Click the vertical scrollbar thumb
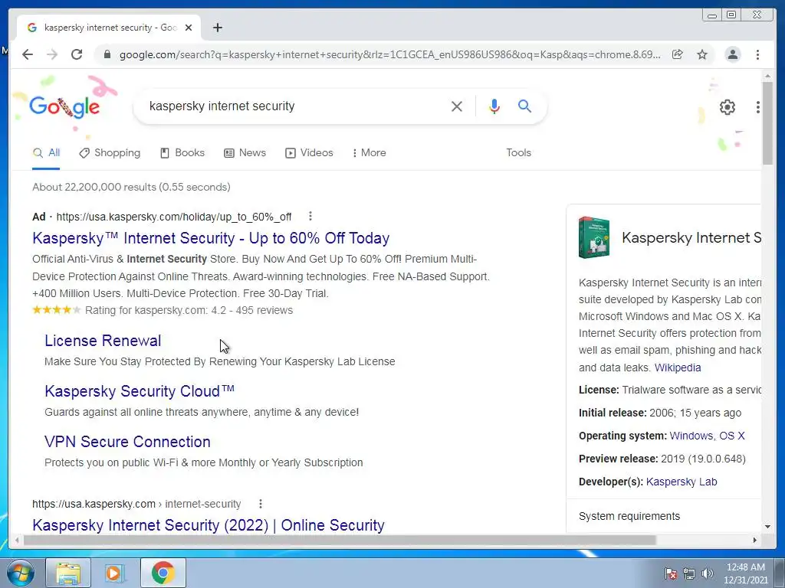 pyautogui.click(x=767, y=122)
